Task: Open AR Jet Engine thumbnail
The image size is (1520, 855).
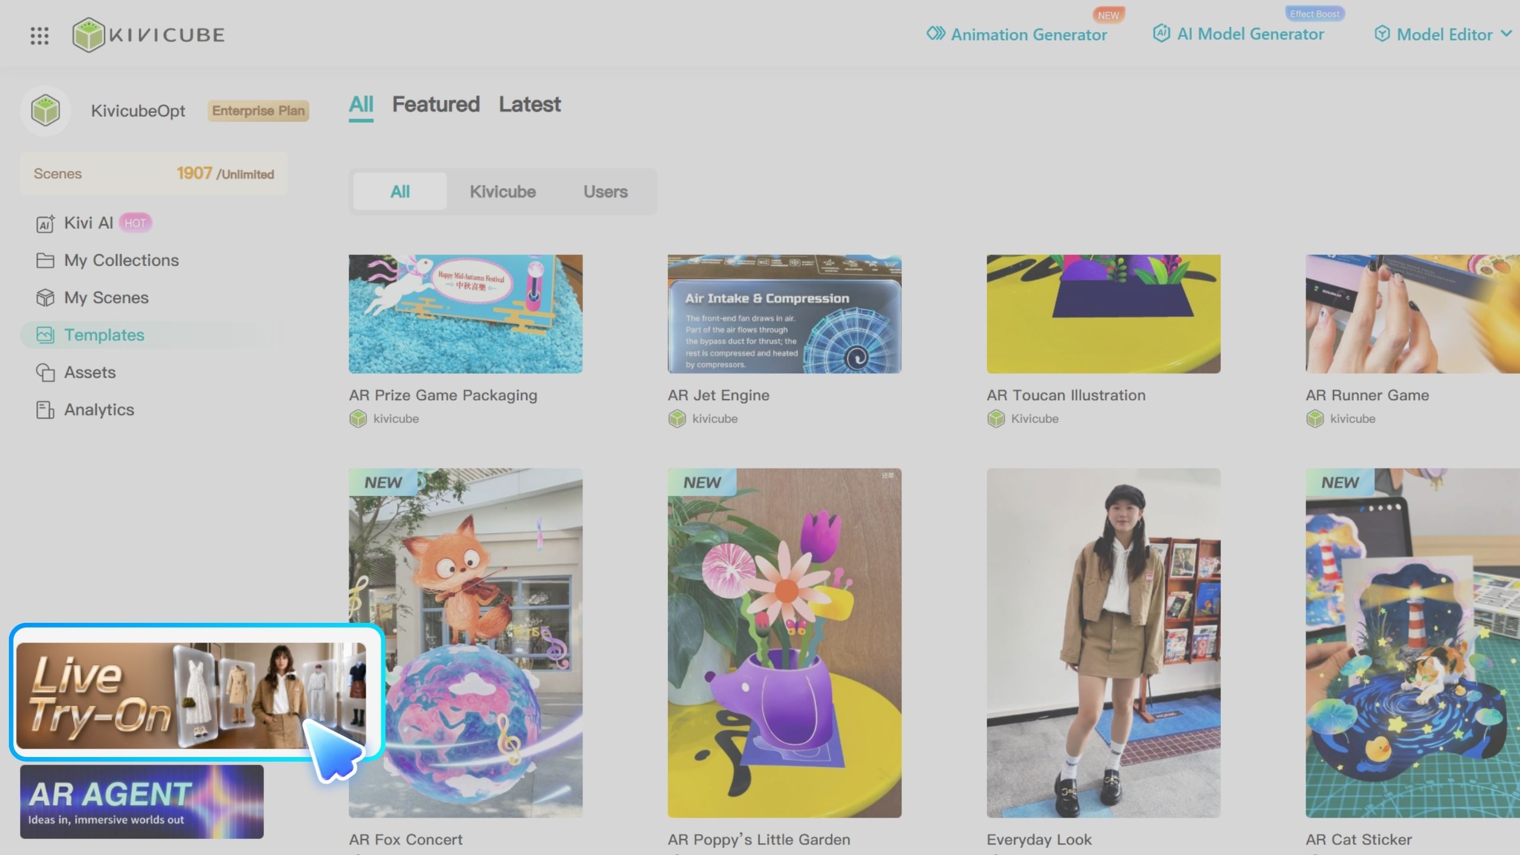Action: coord(784,314)
